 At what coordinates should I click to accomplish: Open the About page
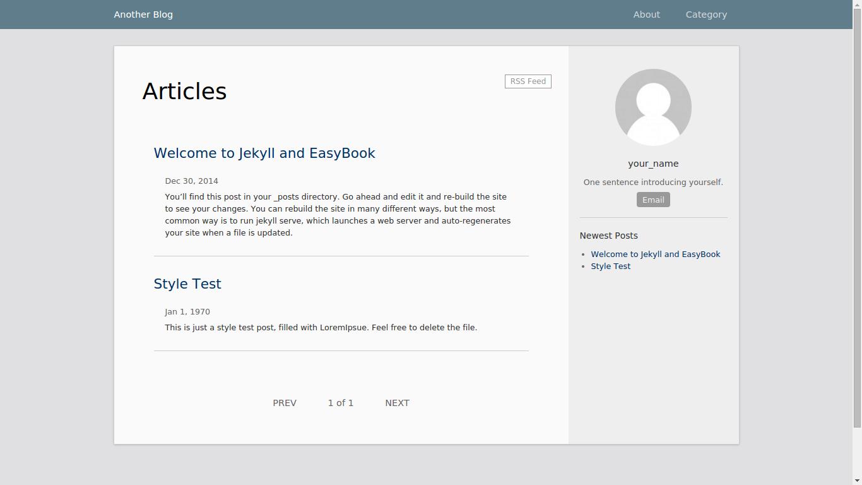pos(646,14)
